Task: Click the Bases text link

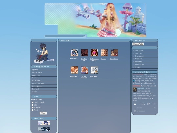Action: [104, 59]
